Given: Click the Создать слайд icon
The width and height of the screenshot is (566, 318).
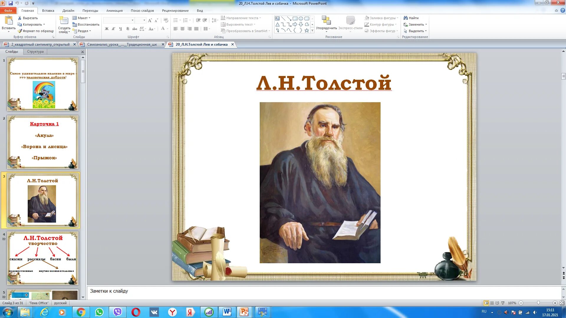Looking at the screenshot, I should [64, 20].
